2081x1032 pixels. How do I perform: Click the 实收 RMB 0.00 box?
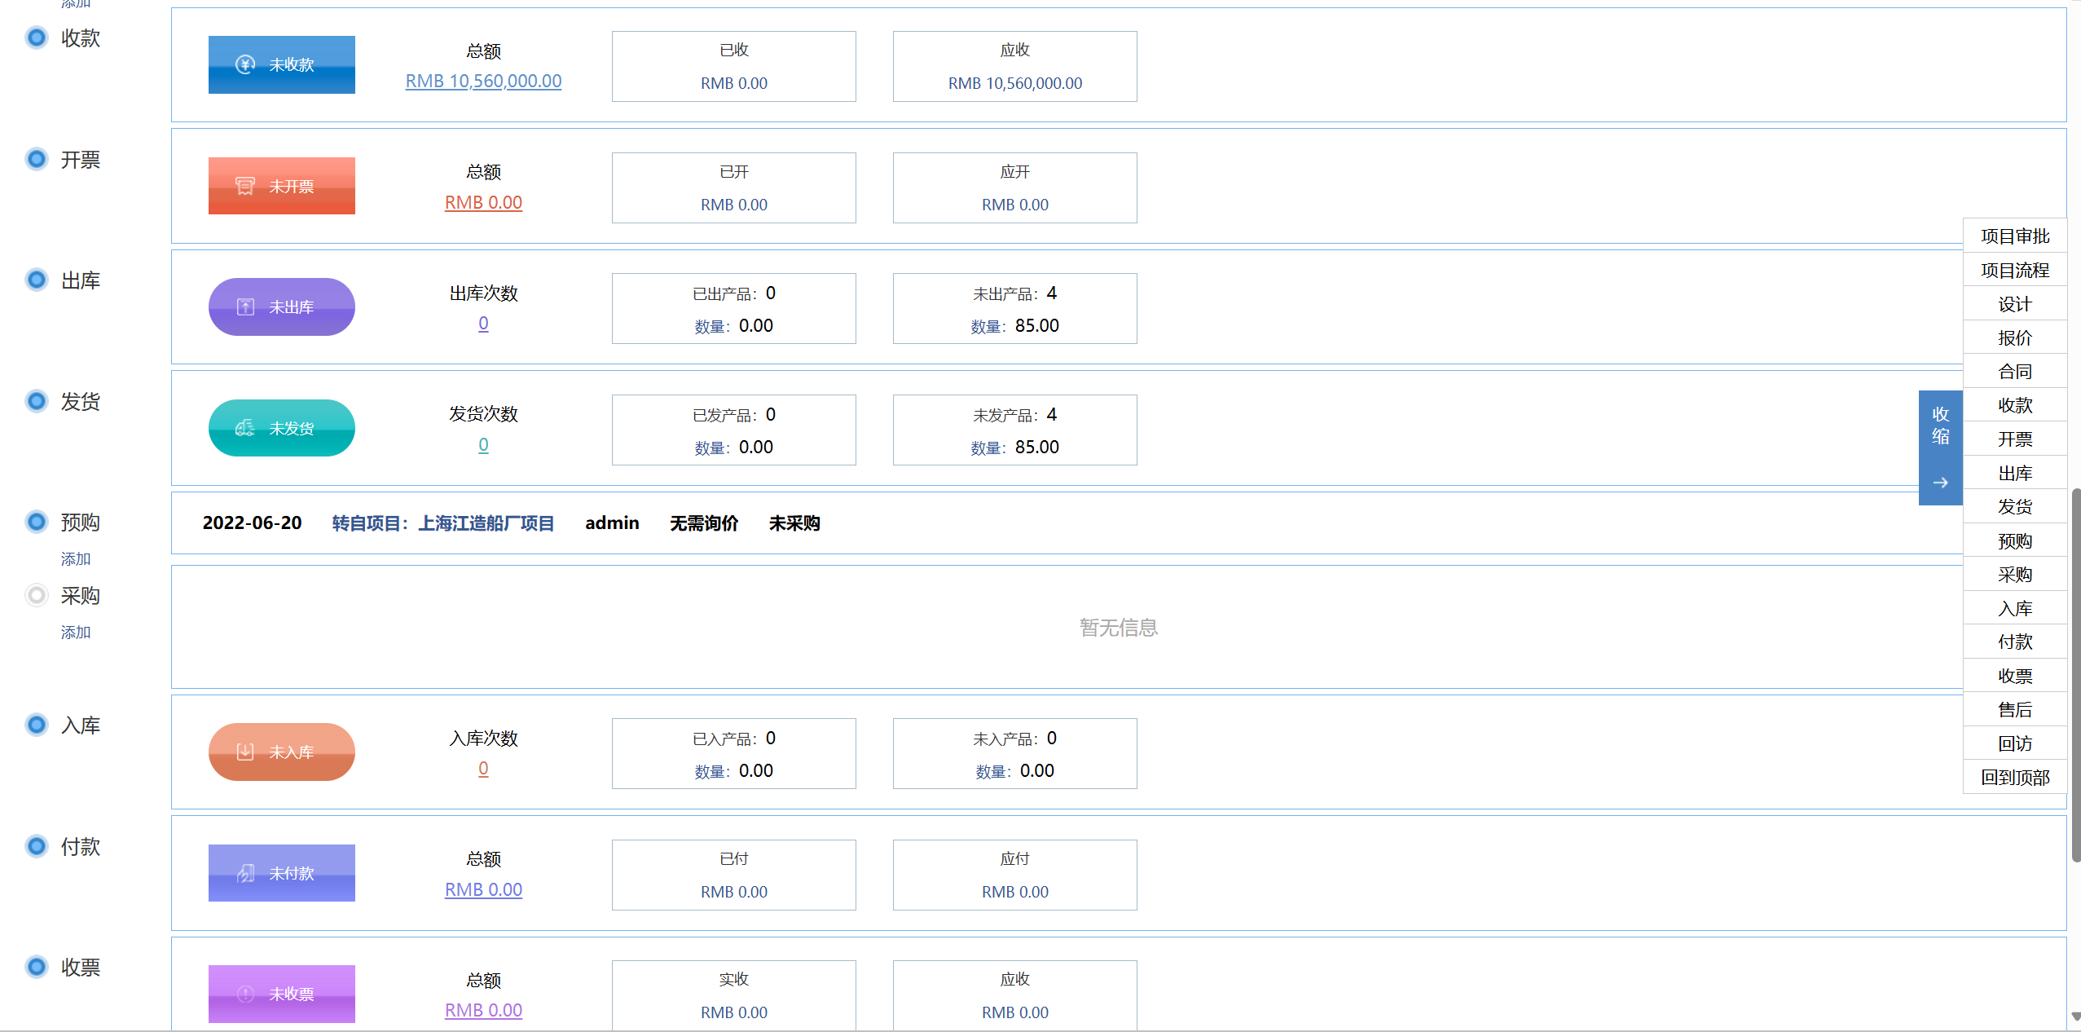click(733, 995)
